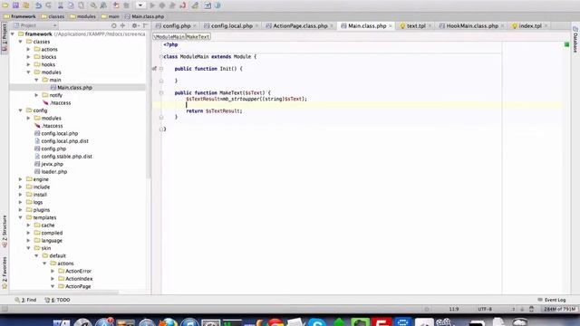Click overriding method gutter marker at Init
Image resolution: width=580 pixels, height=326 pixels.
155,69
